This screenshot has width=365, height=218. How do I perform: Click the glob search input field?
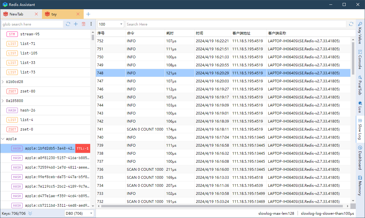point(32,24)
